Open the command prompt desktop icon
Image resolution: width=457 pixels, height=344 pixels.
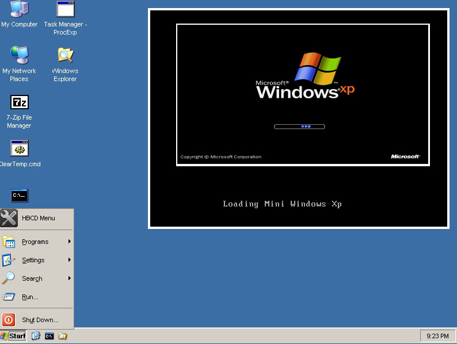tap(20, 195)
